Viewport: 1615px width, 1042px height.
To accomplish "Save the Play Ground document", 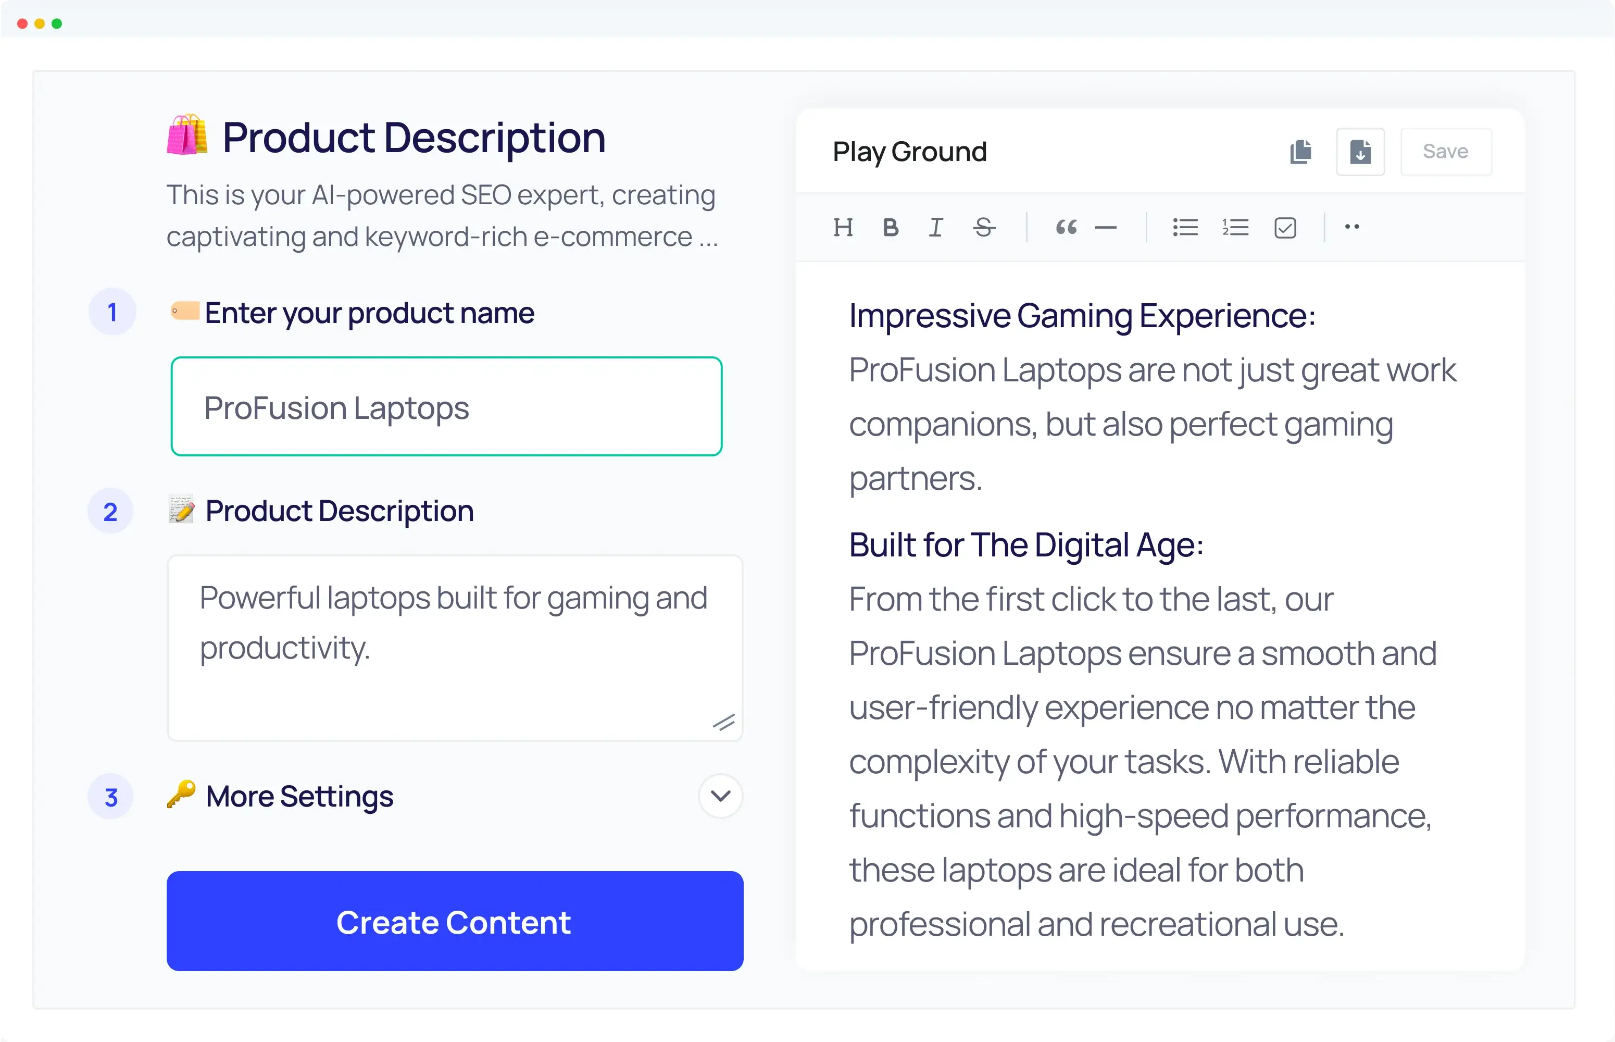I will click(1446, 152).
